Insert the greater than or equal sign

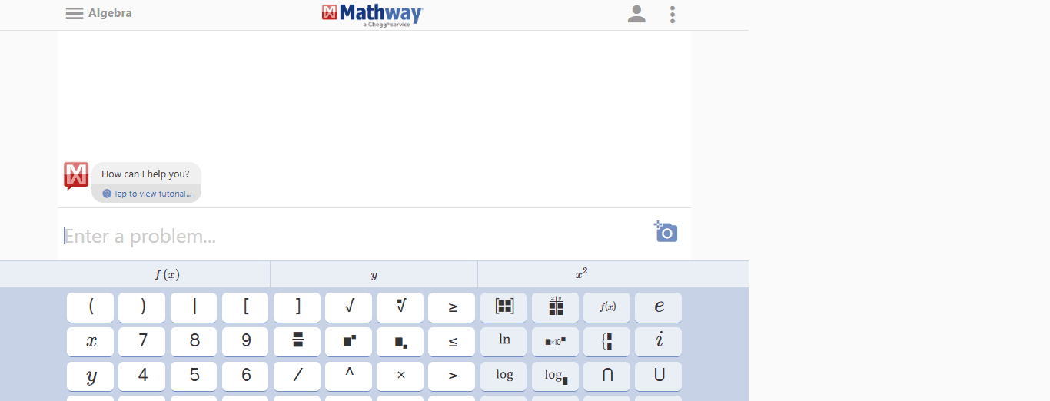(452, 307)
